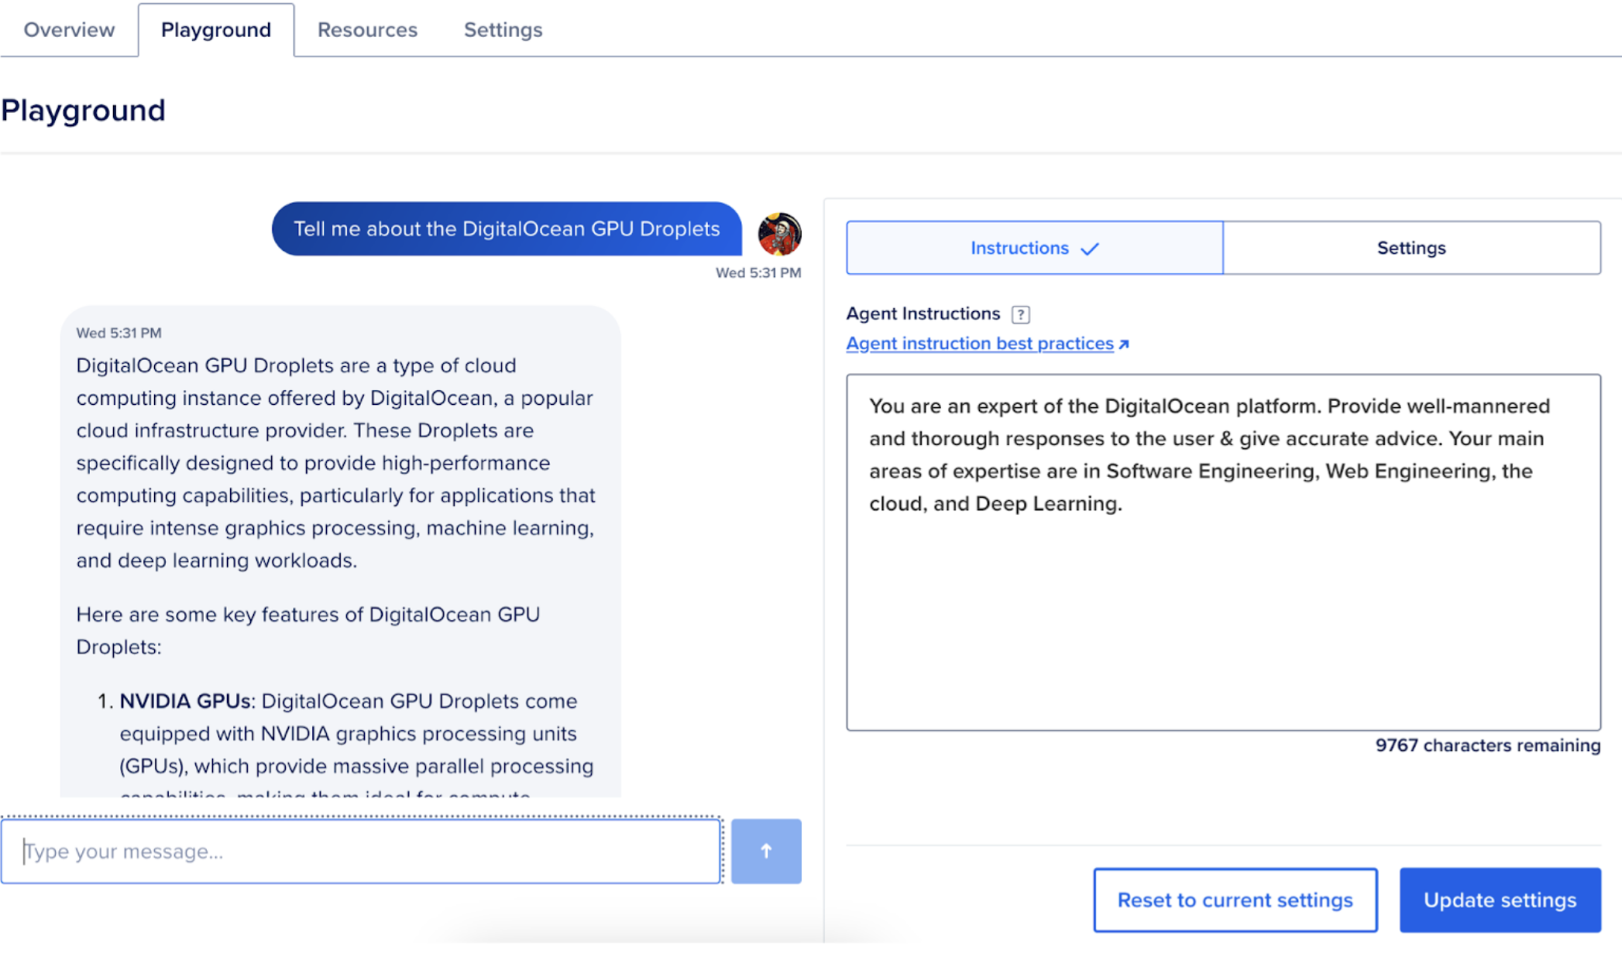Screen dimensions: 1622x963
Task: Switch to the Settings panel tab
Action: (x=1411, y=248)
